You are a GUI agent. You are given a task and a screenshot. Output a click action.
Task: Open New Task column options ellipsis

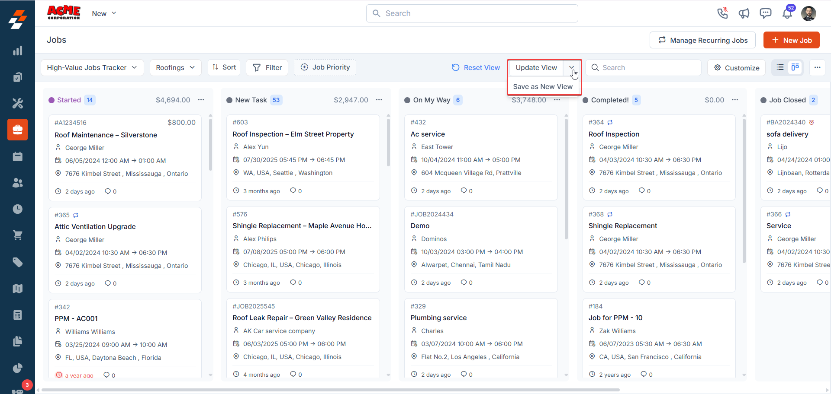tap(379, 100)
